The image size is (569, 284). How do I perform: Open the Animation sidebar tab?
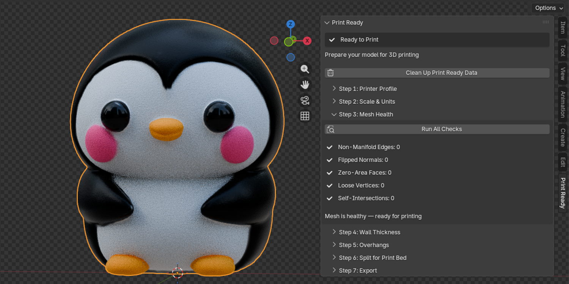(563, 104)
